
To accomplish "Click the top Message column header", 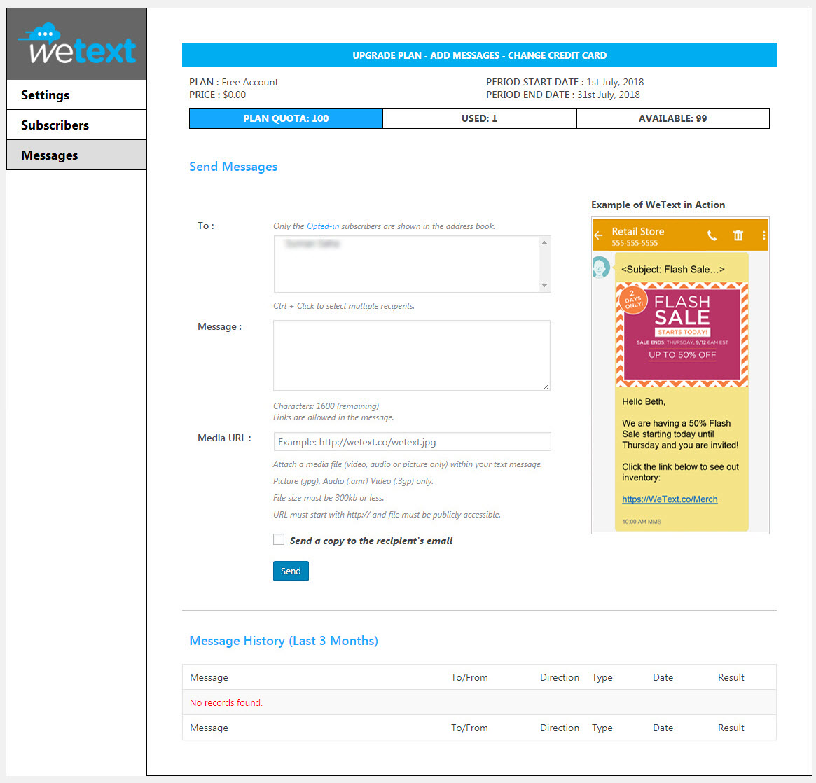I will click(x=209, y=677).
